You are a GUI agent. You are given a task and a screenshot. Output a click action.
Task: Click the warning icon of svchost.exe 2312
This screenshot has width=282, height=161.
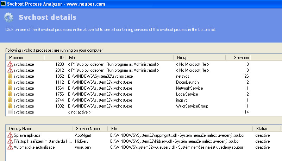point(10,70)
